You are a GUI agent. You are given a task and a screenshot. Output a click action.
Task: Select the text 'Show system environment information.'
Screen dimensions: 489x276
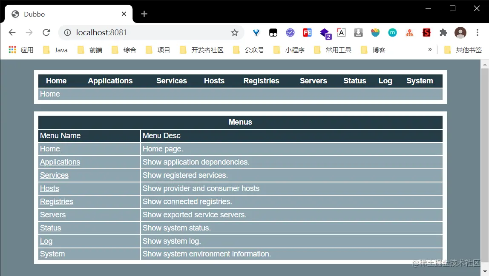[207, 254]
